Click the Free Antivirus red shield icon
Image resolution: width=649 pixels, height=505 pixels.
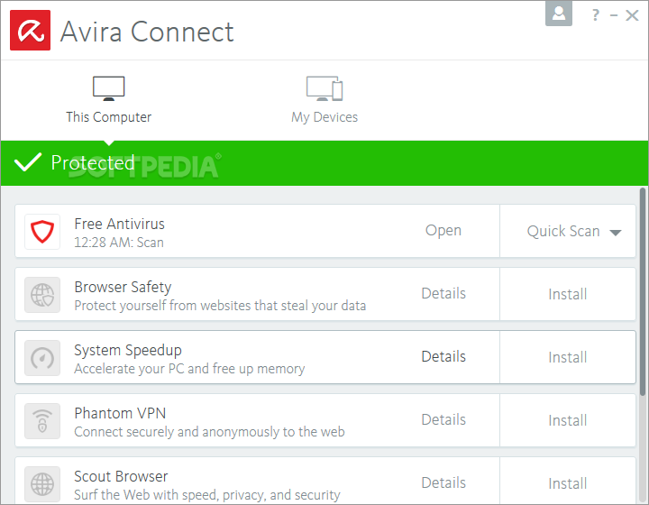(42, 232)
